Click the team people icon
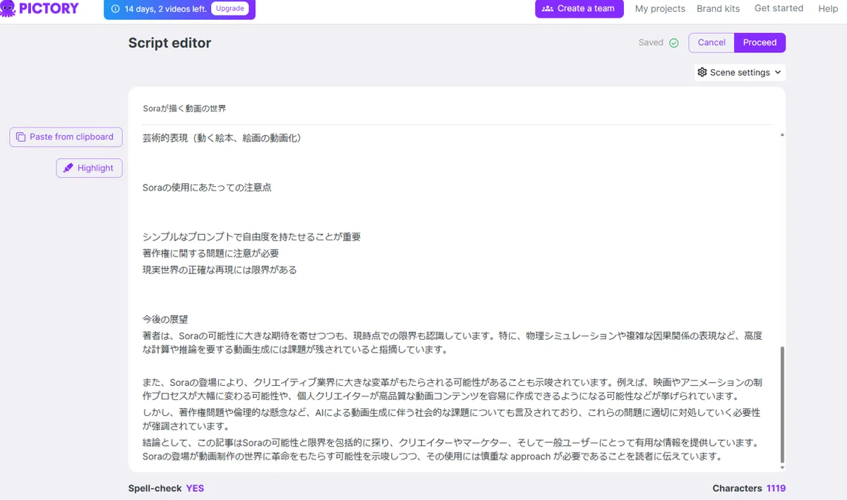 pyautogui.click(x=547, y=8)
